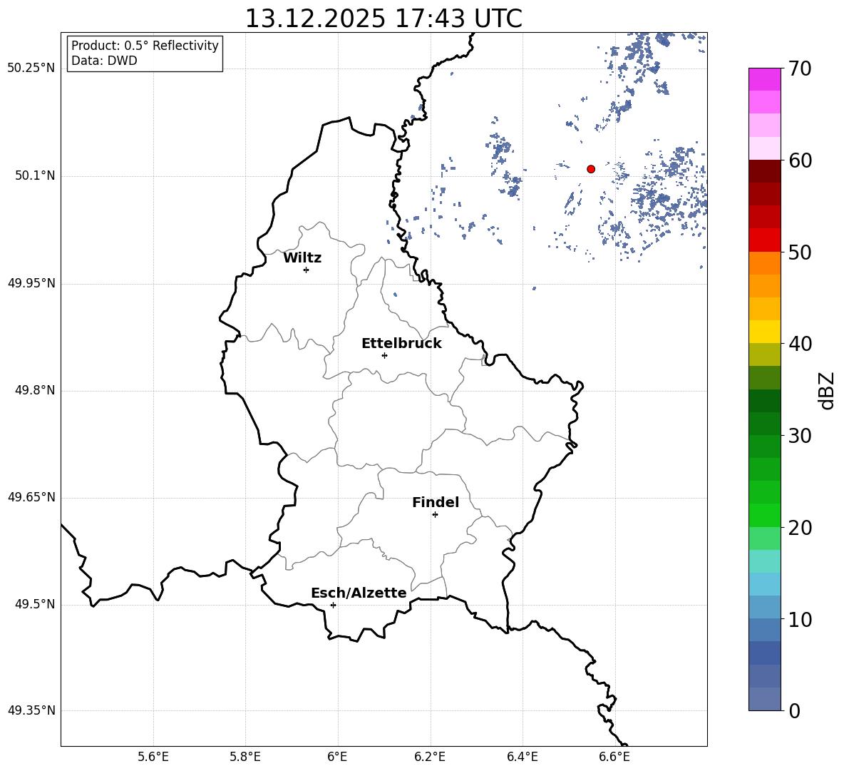The image size is (844, 771).
Task: Click the colorbar tick label 70
Action: pyautogui.click(x=800, y=68)
